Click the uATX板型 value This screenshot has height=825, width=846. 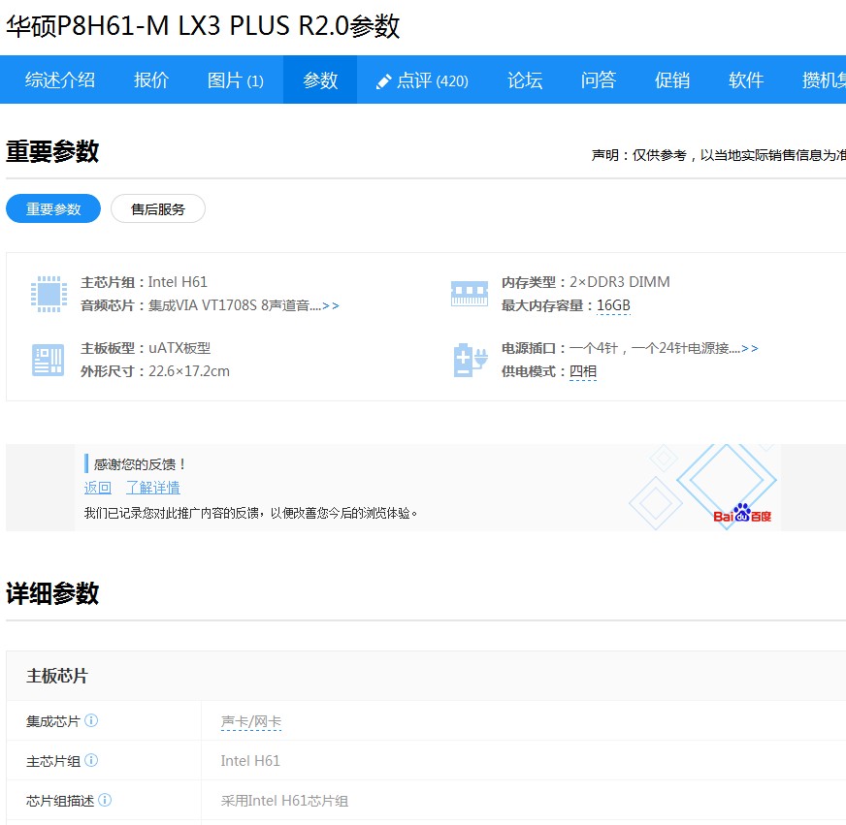179,348
